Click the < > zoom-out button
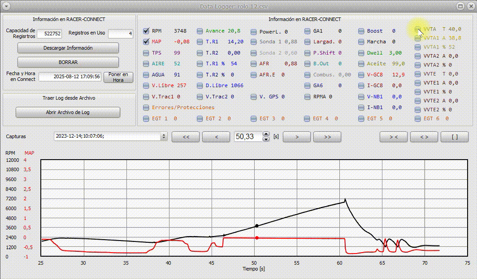The image size is (477, 279). coord(424,137)
